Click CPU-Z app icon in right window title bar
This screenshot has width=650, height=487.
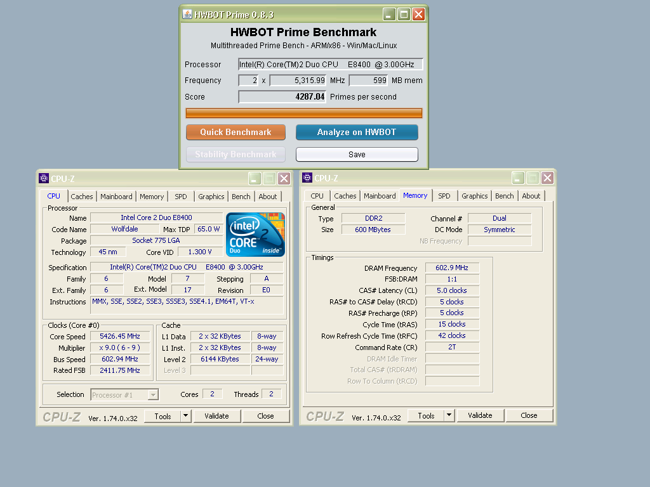(307, 178)
